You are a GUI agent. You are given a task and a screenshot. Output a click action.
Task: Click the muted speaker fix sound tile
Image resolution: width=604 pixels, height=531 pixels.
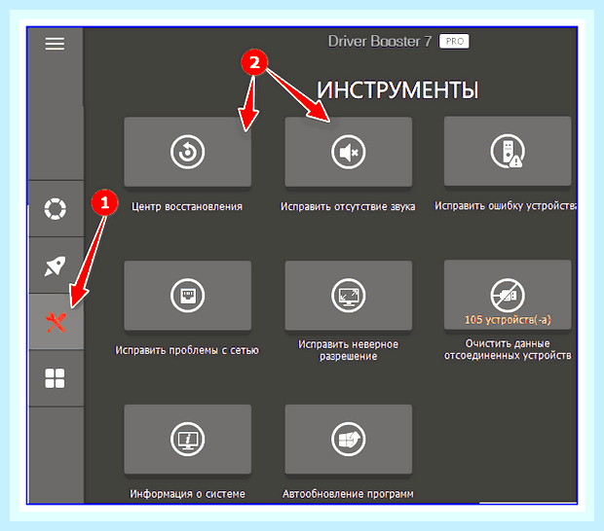pos(348,153)
